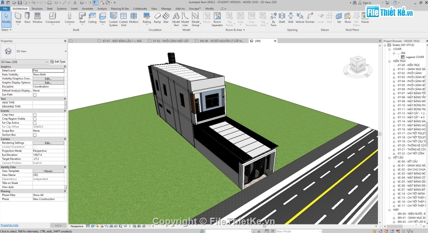Screen dimensions: 428x233
Task: Select the Vertical opening tool
Action: 300,18
